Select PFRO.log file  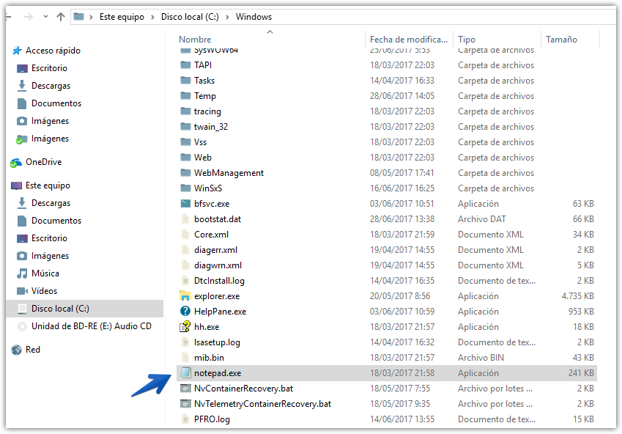[x=212, y=419]
